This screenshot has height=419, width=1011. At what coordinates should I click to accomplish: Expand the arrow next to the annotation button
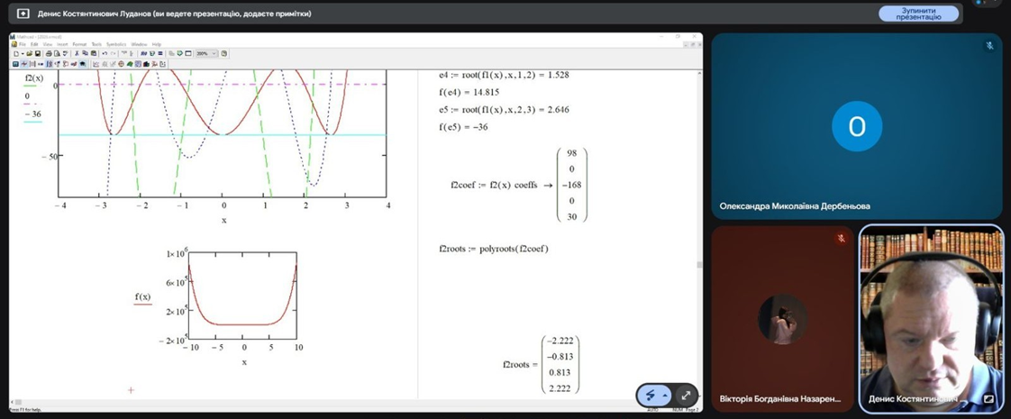click(x=665, y=396)
